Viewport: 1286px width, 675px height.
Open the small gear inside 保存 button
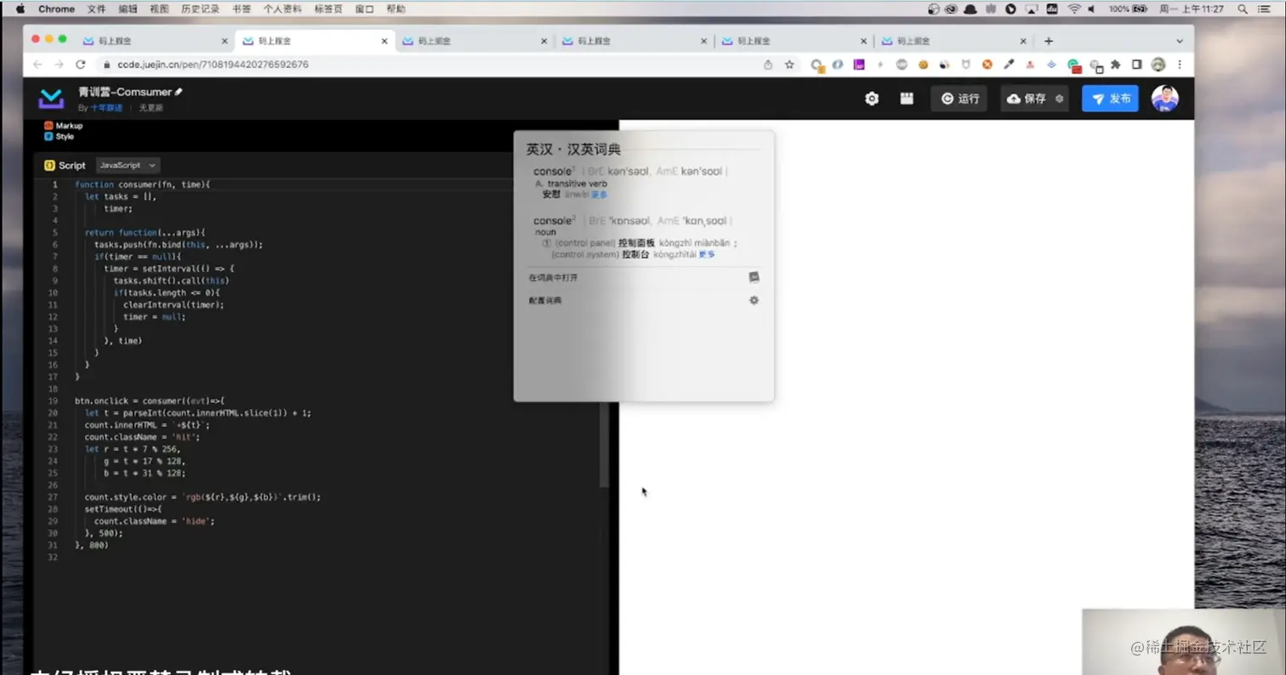[x=1059, y=99]
